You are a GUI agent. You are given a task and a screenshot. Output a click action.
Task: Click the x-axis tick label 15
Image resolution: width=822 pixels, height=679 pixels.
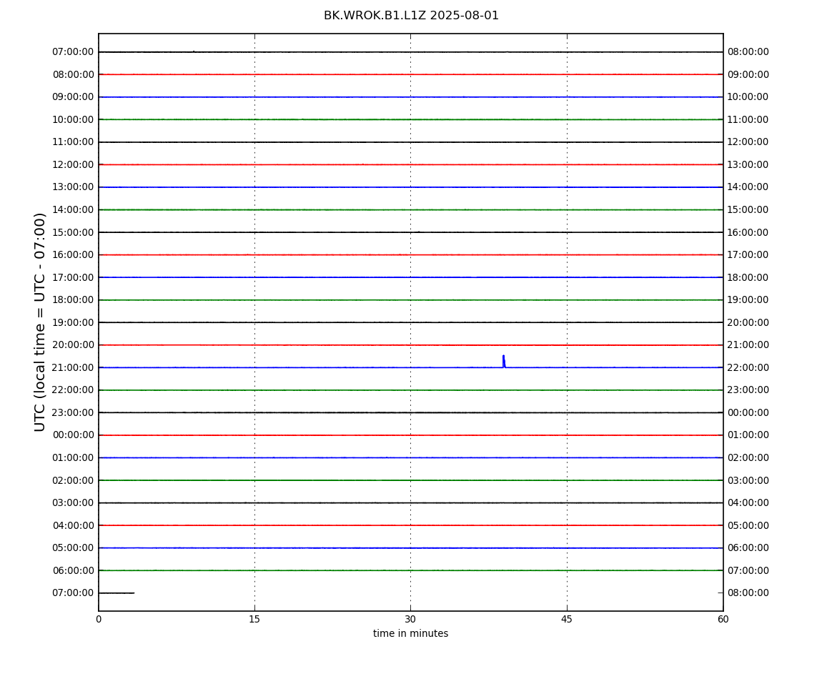point(254,619)
